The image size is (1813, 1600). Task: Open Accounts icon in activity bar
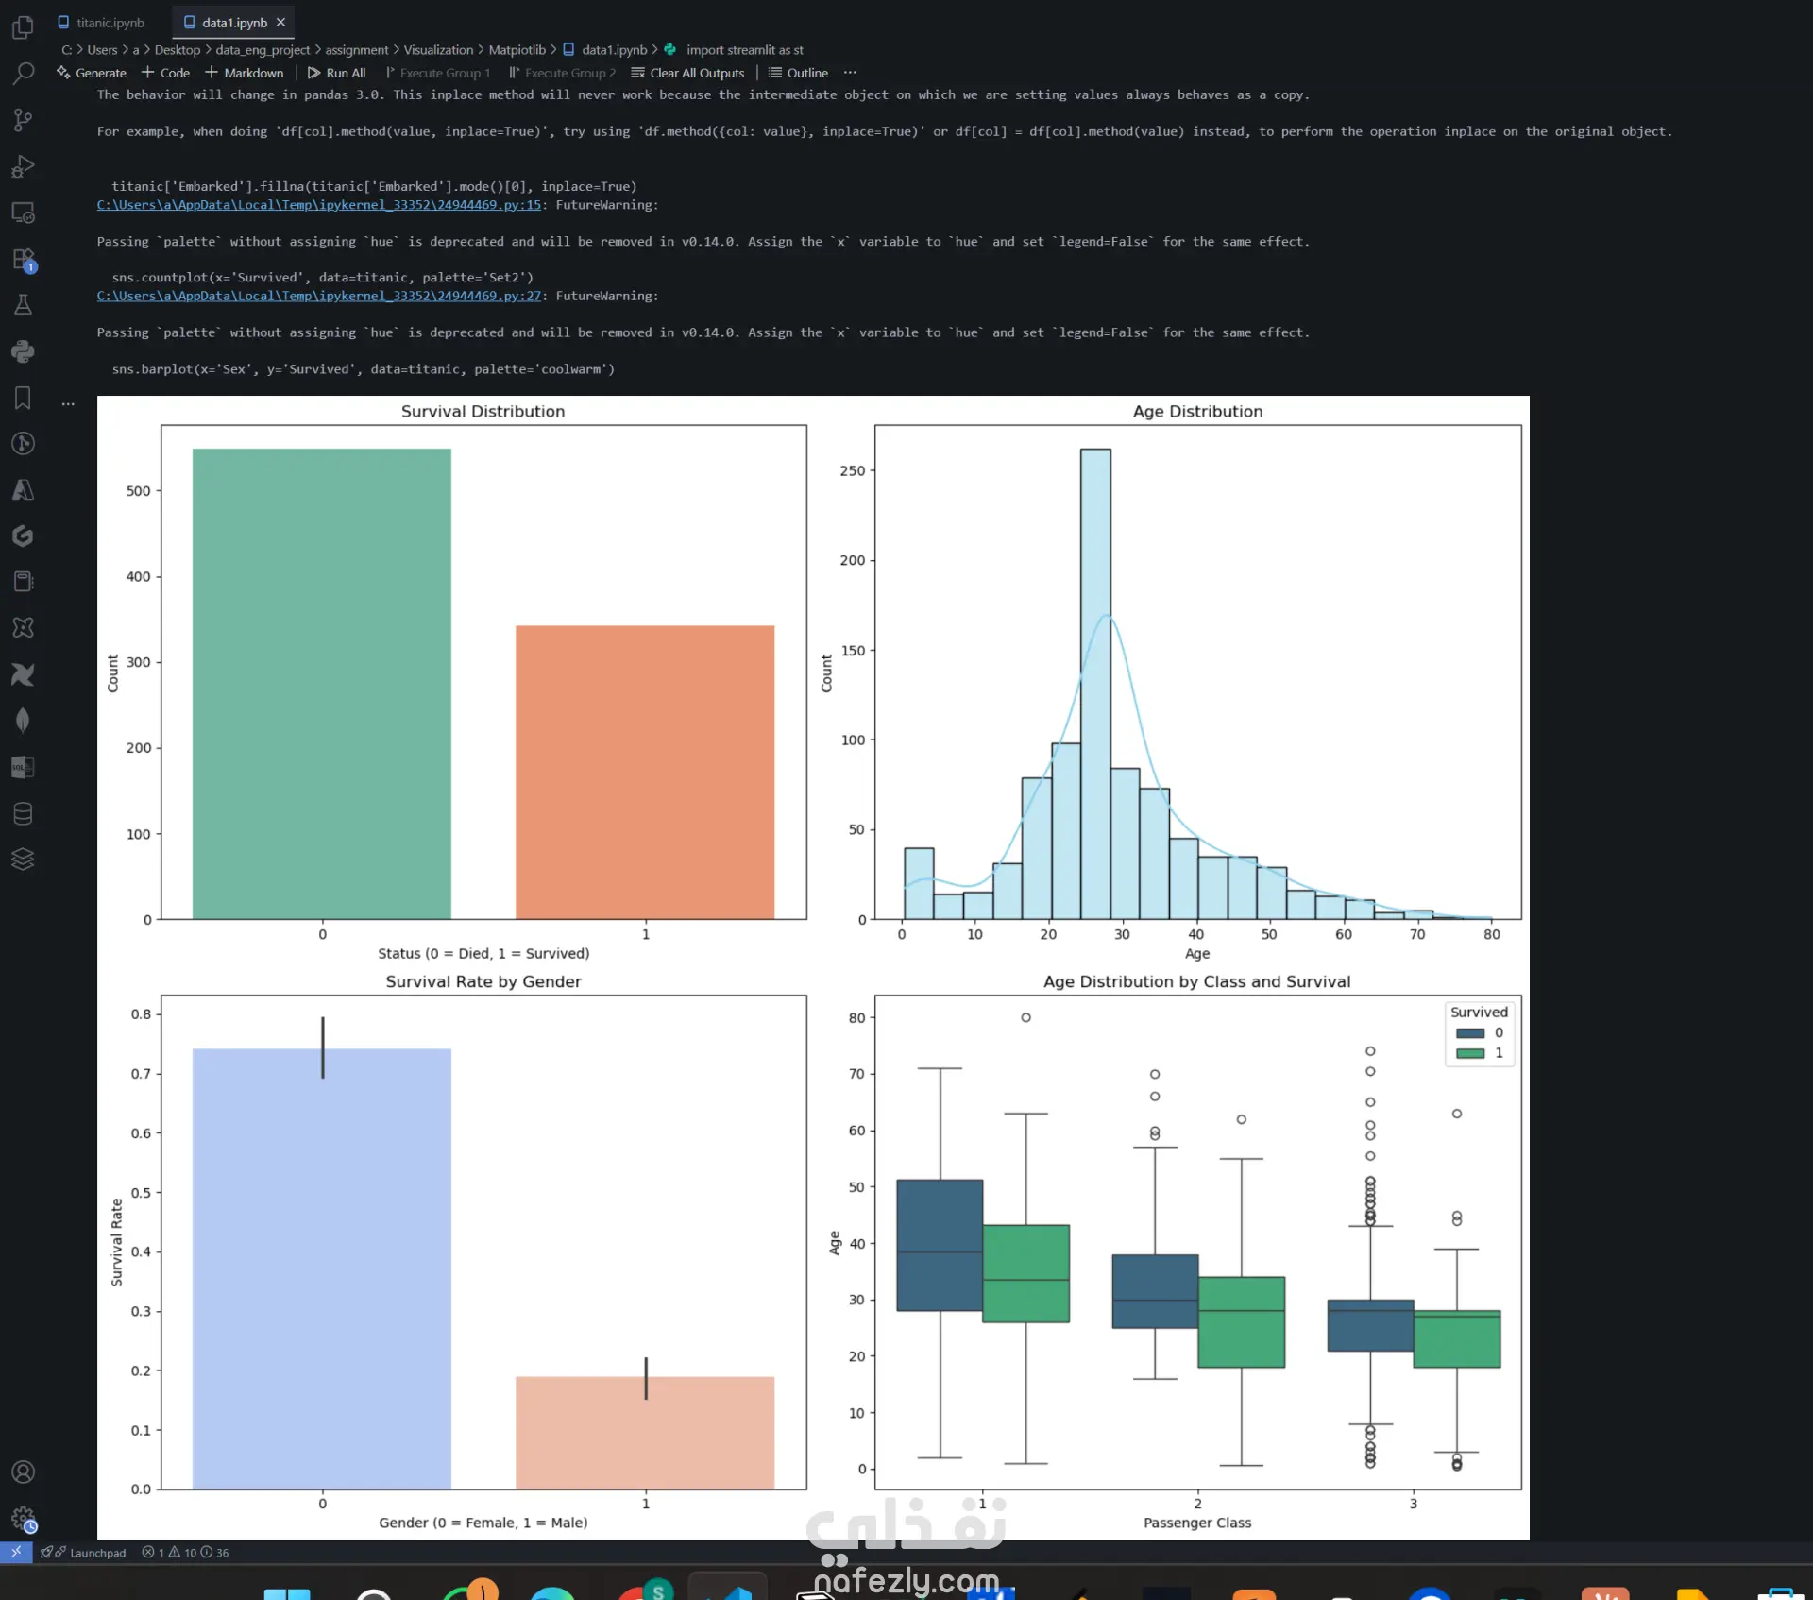23,1472
